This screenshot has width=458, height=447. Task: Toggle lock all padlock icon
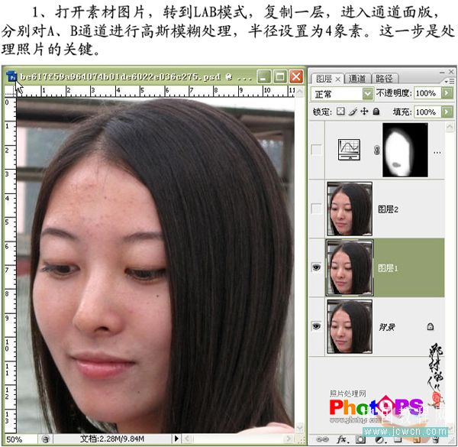tap(376, 112)
